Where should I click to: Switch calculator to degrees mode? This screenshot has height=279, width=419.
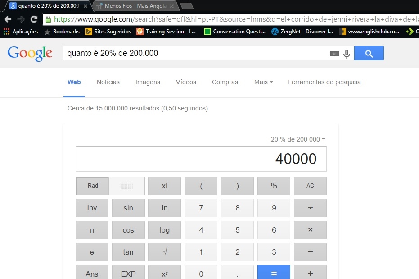coord(127,186)
